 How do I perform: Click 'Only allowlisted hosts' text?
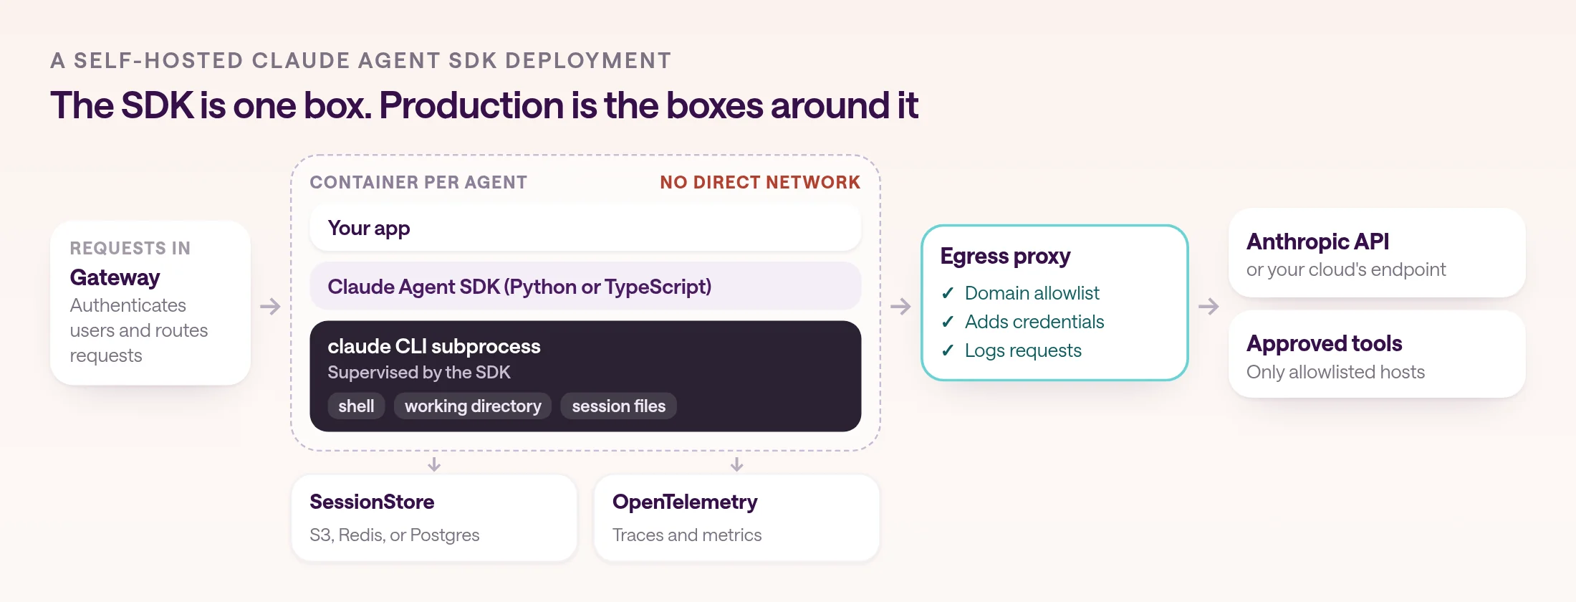coord(1335,372)
